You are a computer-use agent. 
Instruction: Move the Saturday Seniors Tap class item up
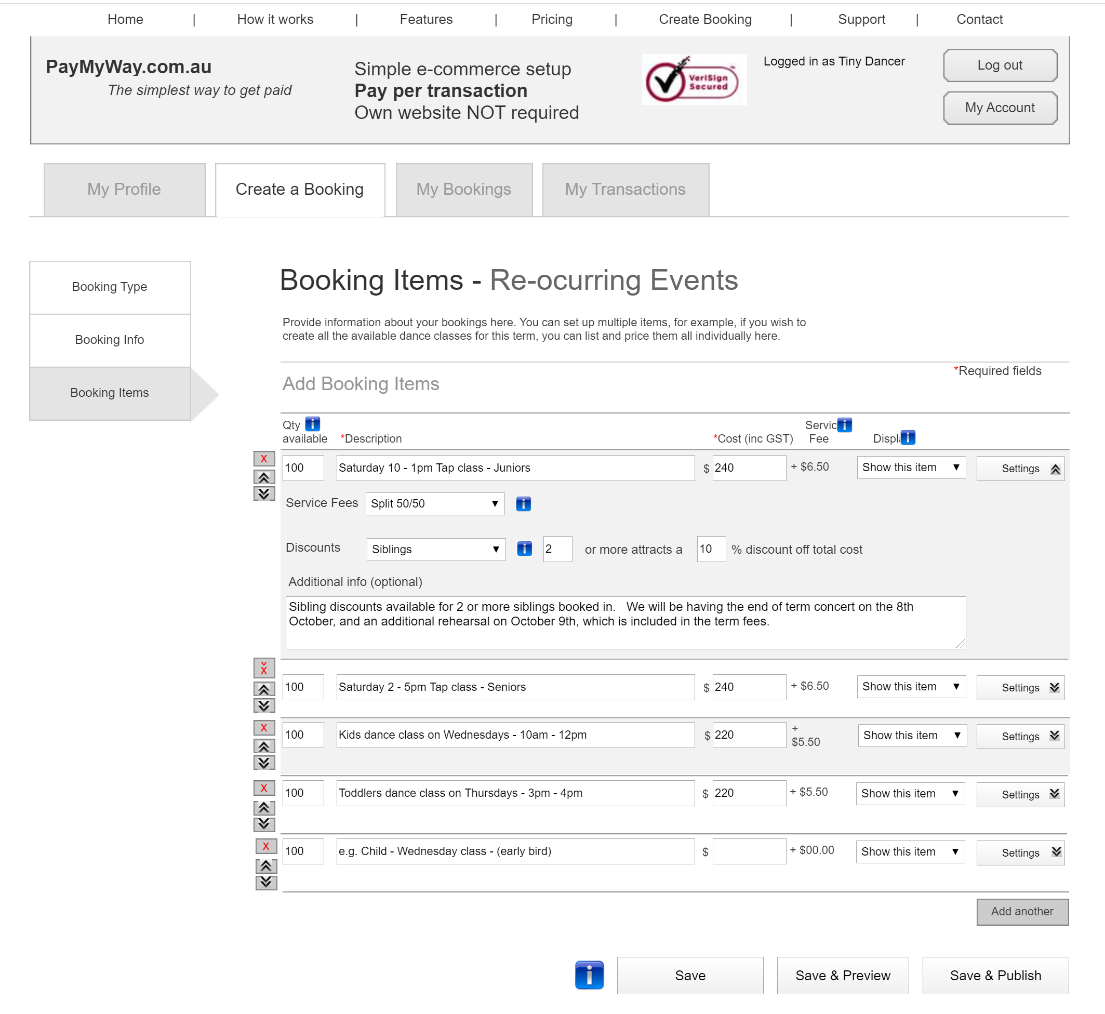[x=264, y=689]
